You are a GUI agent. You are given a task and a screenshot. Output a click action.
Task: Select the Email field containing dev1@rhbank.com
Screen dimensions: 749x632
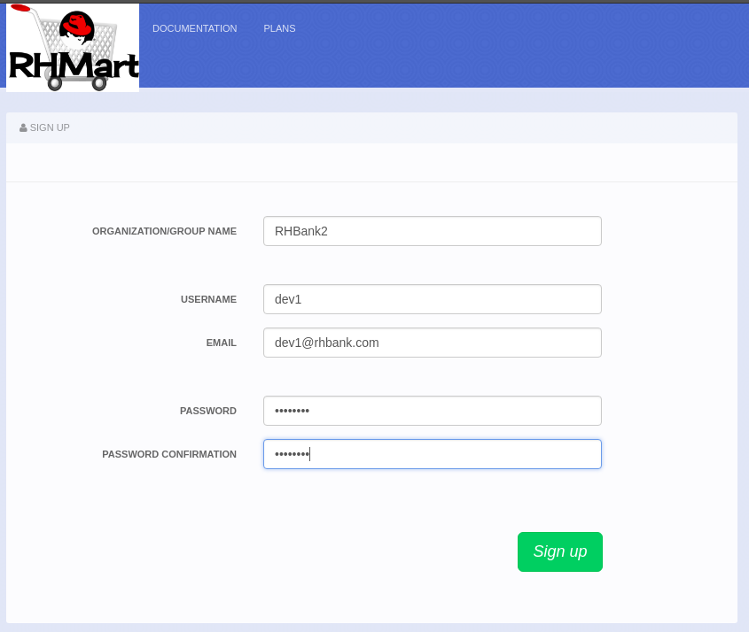point(432,343)
